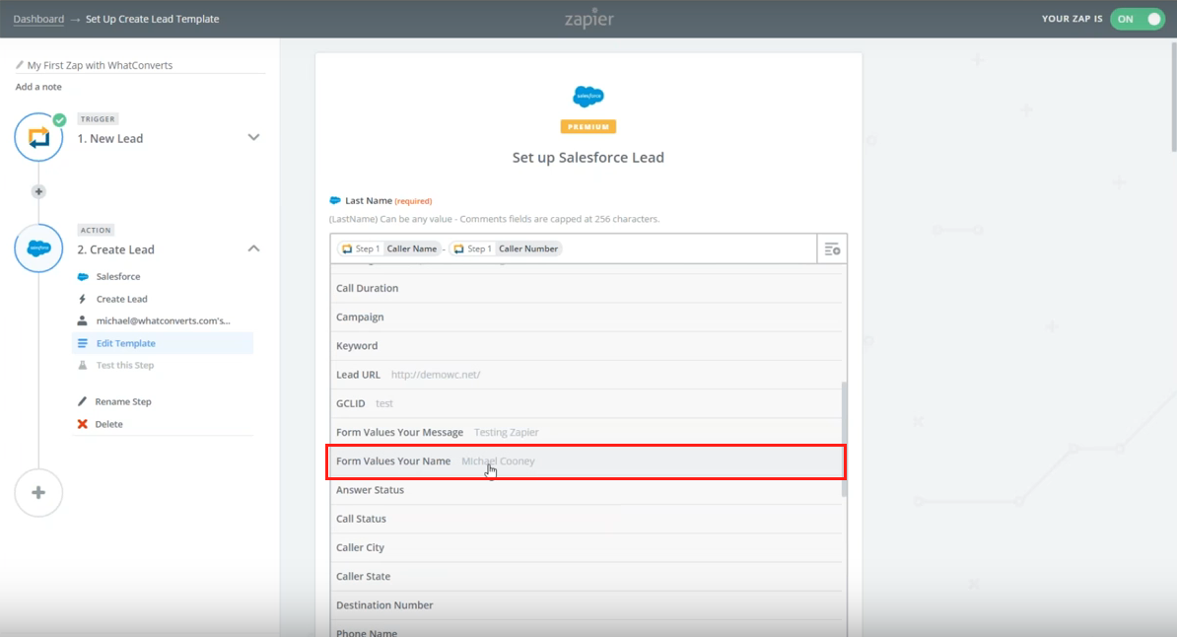This screenshot has height=637, width=1177.
Task: Open Create Lead action option
Action: click(x=121, y=299)
